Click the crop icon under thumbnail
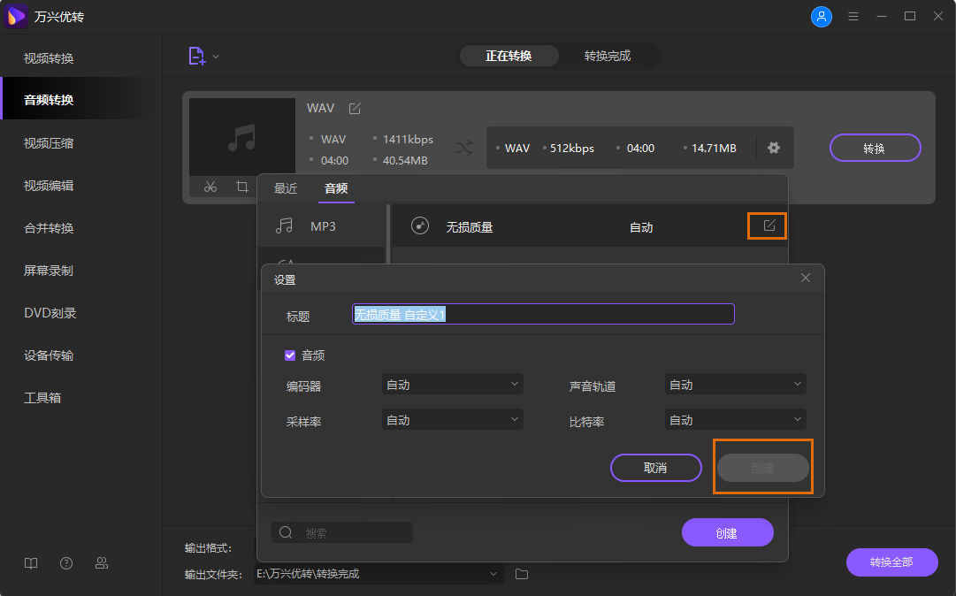 241,187
